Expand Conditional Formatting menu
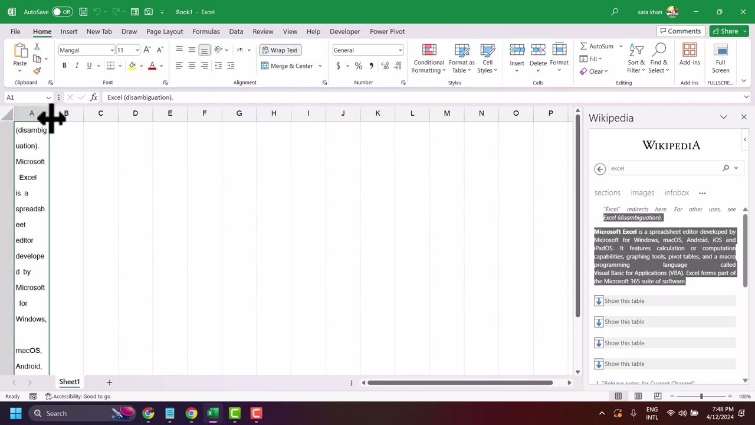Image resolution: width=755 pixels, height=425 pixels. tap(429, 58)
